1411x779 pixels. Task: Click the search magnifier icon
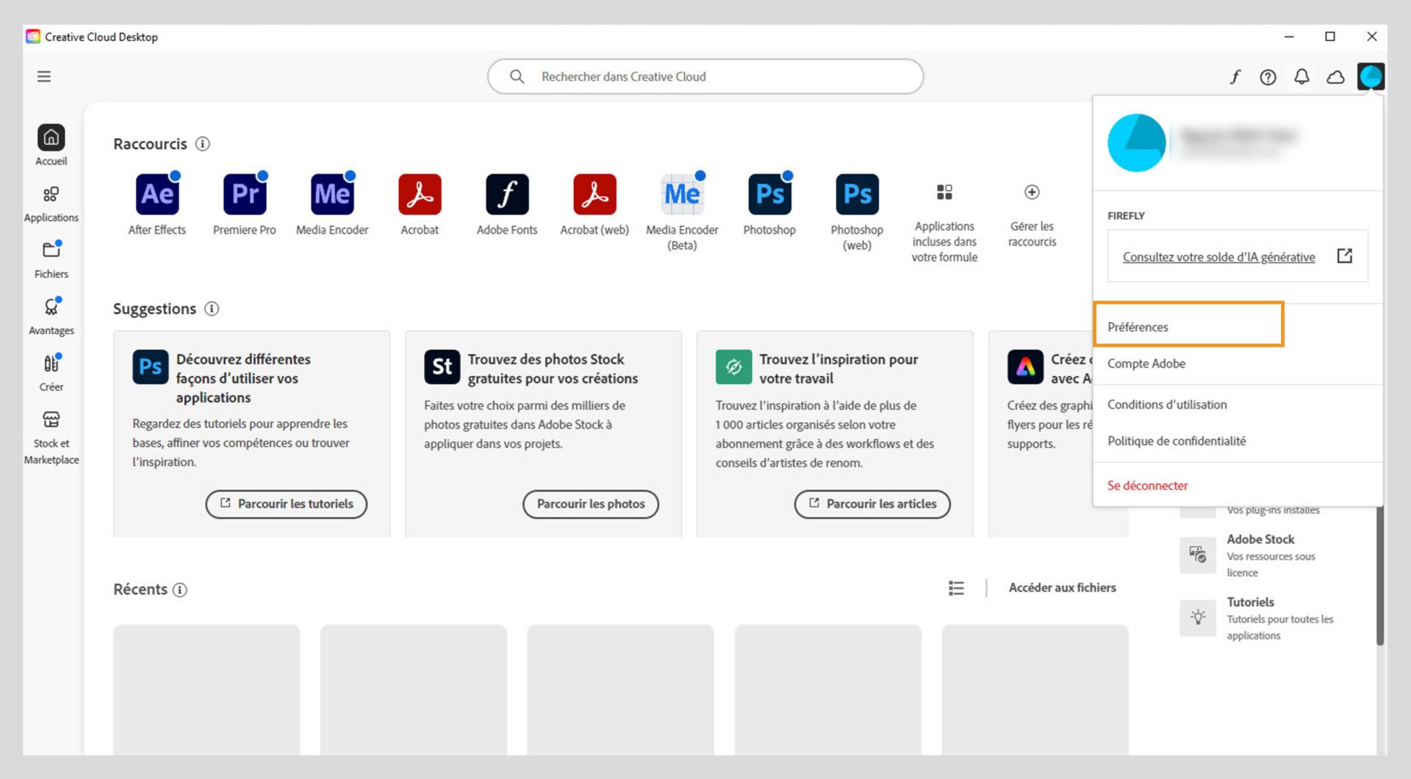[517, 76]
